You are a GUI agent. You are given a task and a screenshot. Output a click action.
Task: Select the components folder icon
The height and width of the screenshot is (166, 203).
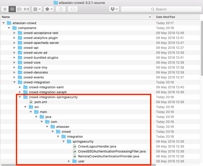pyautogui.click(x=15, y=28)
